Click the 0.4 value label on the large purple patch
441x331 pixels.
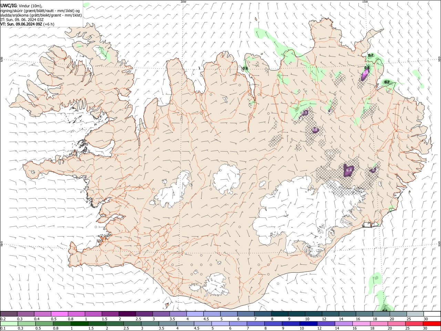click(349, 170)
